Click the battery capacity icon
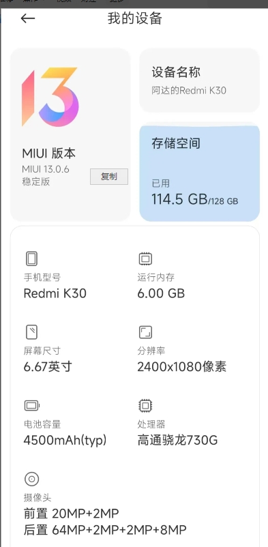The width and height of the screenshot is (268, 547). click(x=32, y=406)
